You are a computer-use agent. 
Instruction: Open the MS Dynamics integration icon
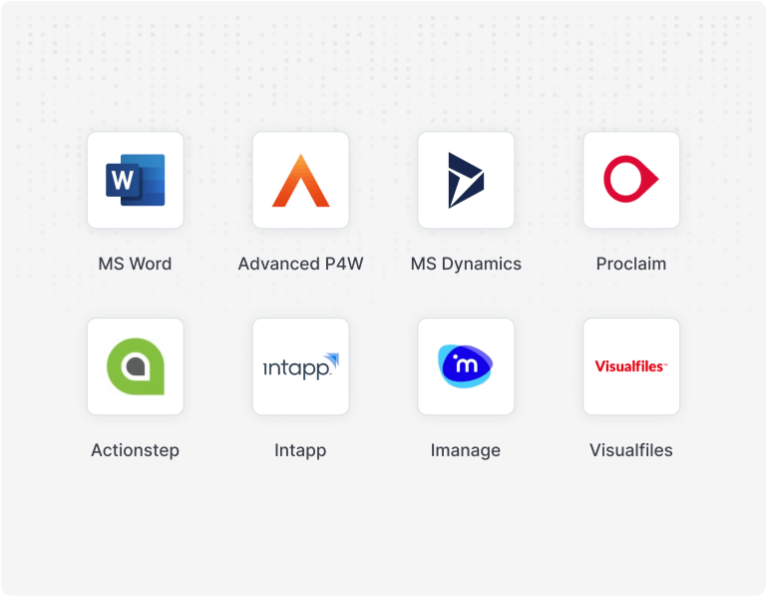(466, 181)
